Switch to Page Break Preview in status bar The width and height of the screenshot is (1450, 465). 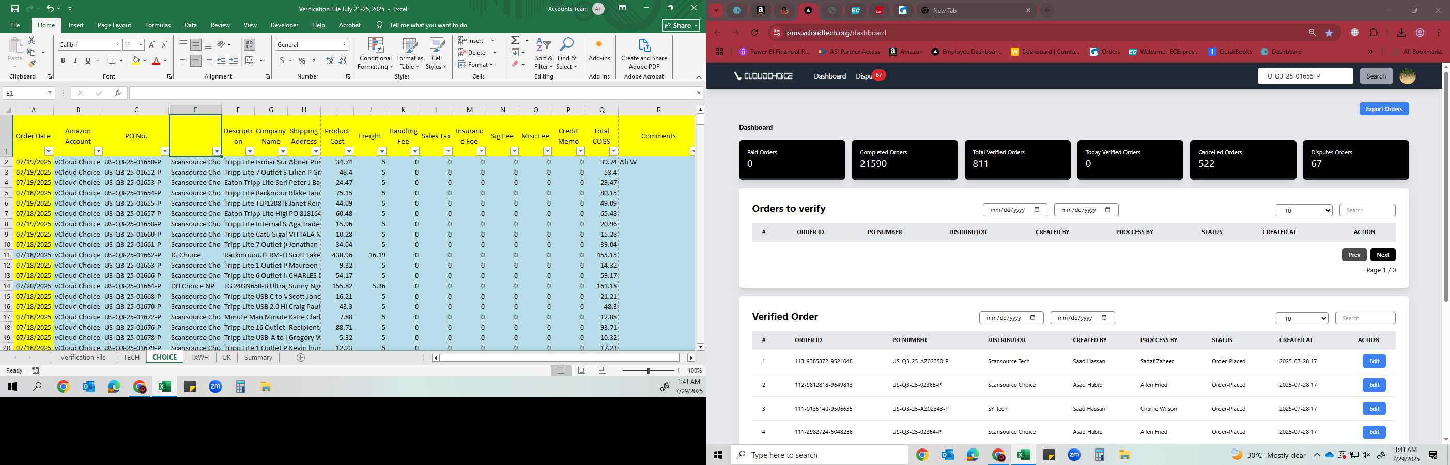coord(603,370)
